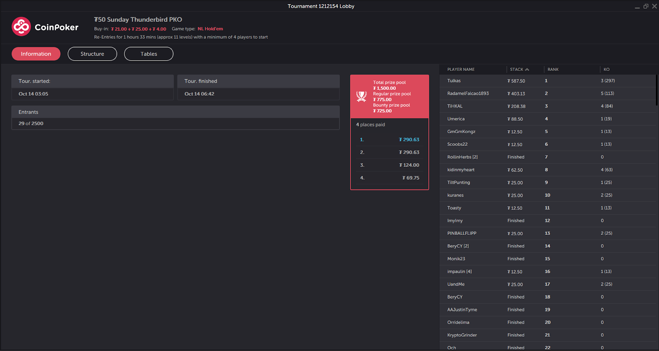
Task: Close the Tournament 1212154 Lobby
Action: 654,6
